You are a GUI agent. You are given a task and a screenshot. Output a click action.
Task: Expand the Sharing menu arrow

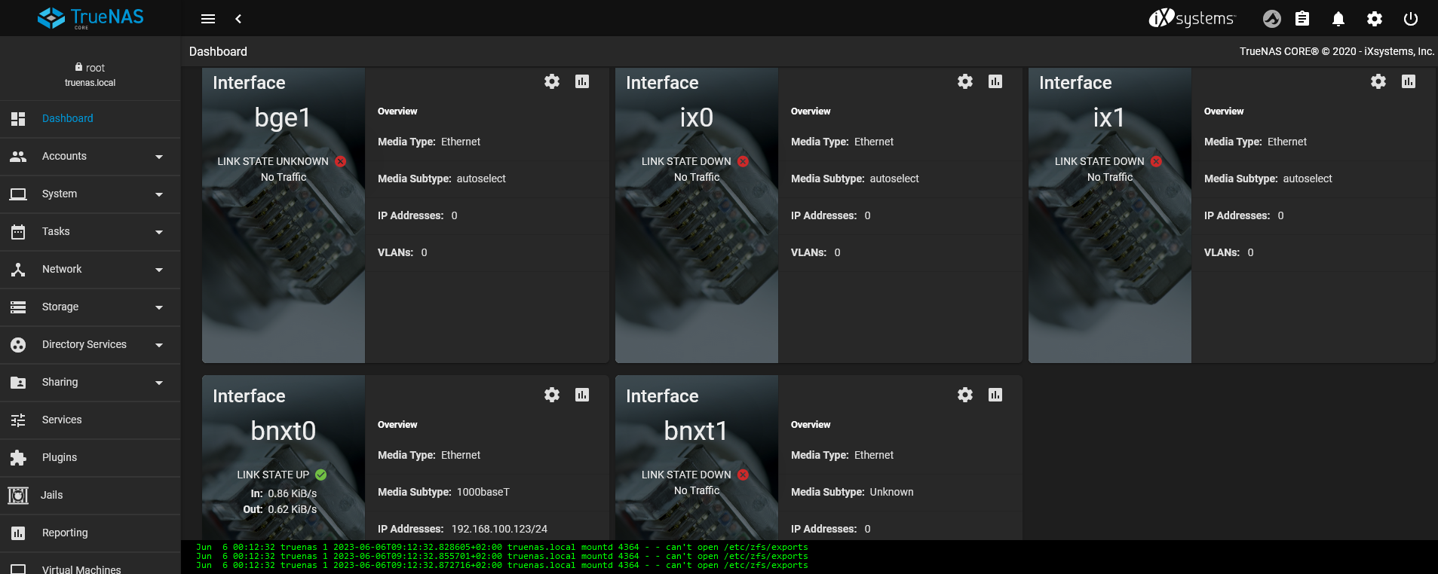159,383
